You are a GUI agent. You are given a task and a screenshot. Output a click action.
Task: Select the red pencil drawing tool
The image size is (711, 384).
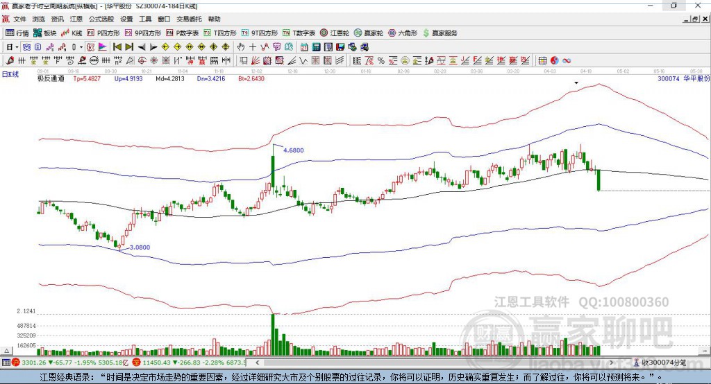pos(10,61)
